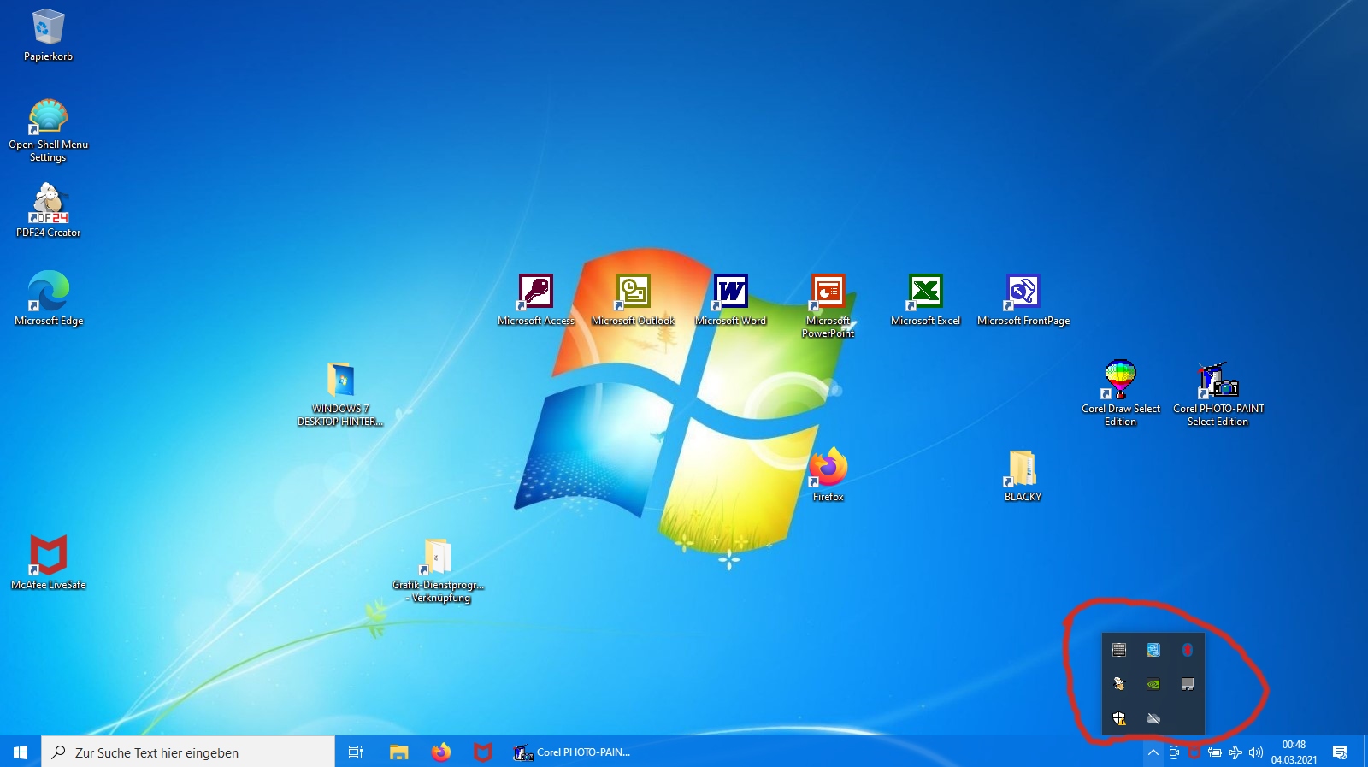
Task: Click the gray touchpad tray overflow icon
Action: tap(1188, 684)
